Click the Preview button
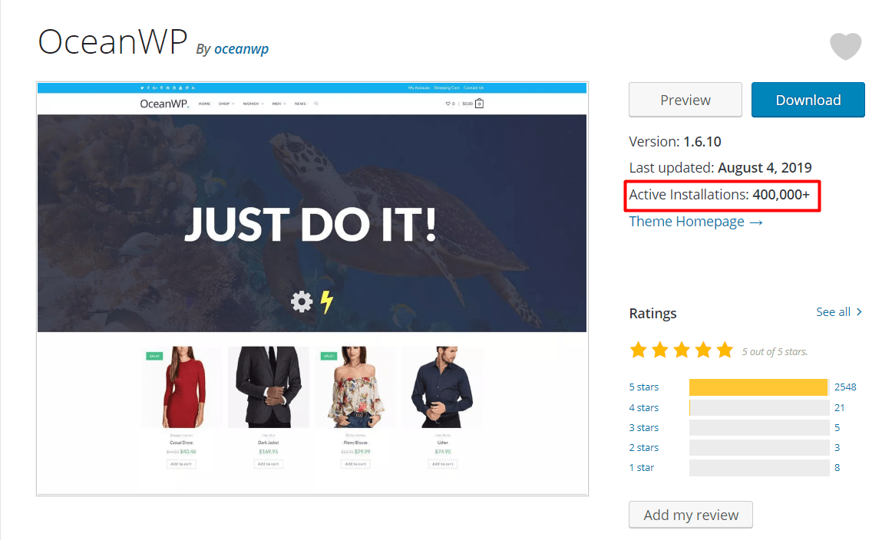Screen dimensions: 892x540 [685, 100]
